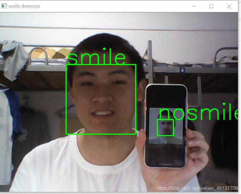The width and height of the screenshot is (241, 194).
Task: Close the smile detector window
Action: [x=229, y=6]
